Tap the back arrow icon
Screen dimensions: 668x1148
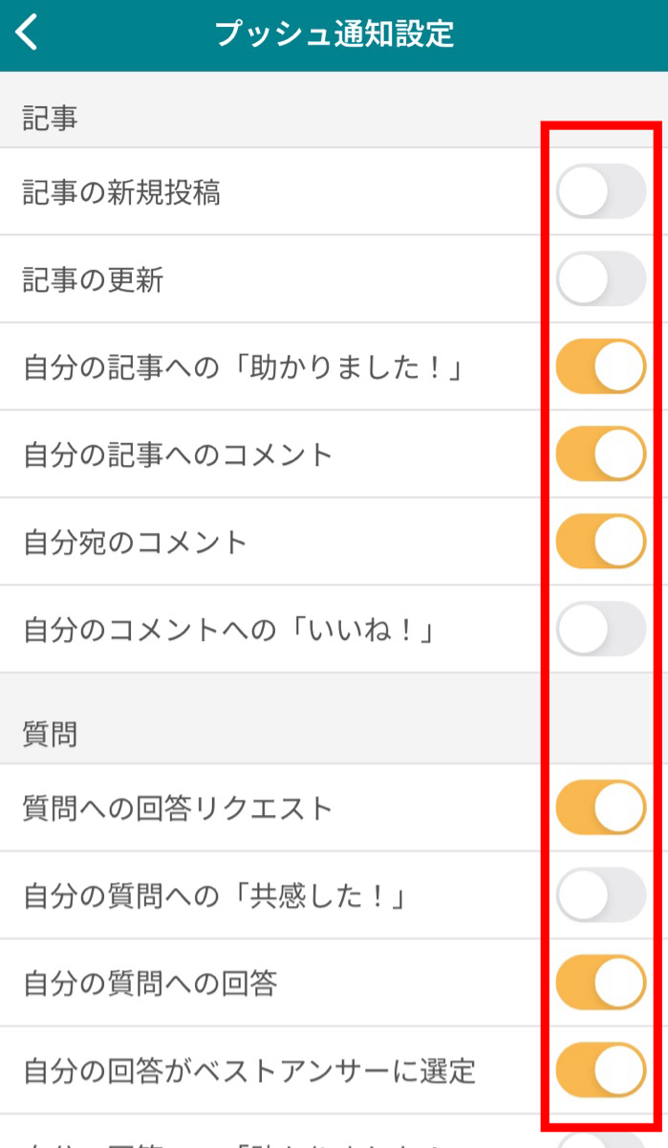click(28, 33)
